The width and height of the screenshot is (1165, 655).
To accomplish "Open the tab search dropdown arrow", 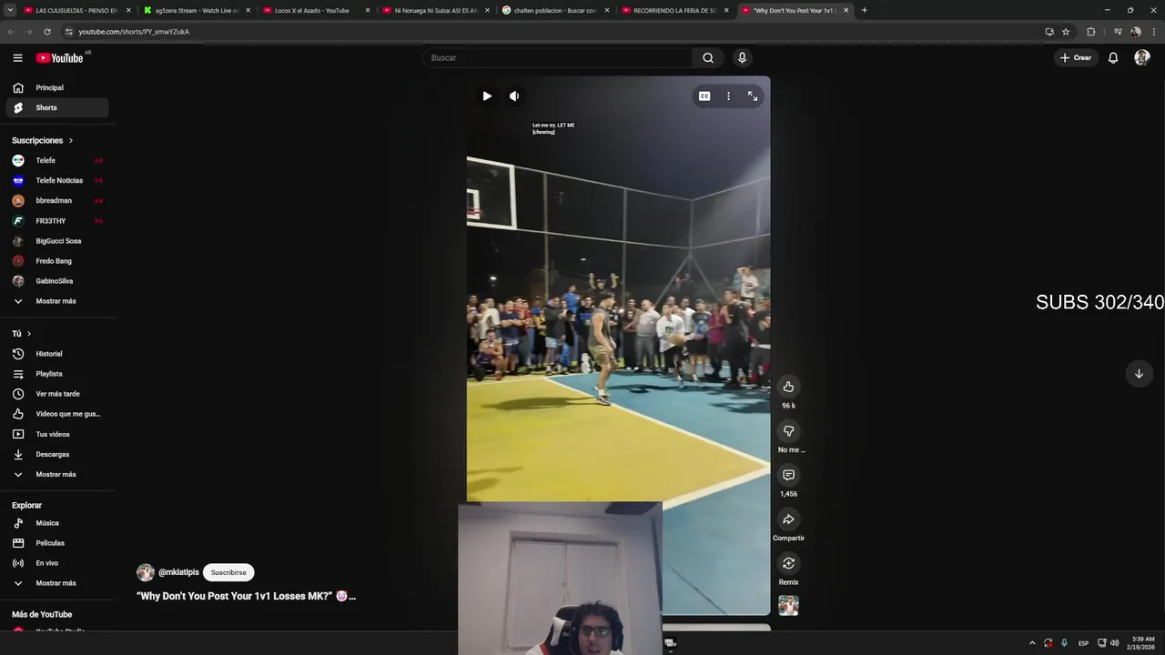I will 9,10.
